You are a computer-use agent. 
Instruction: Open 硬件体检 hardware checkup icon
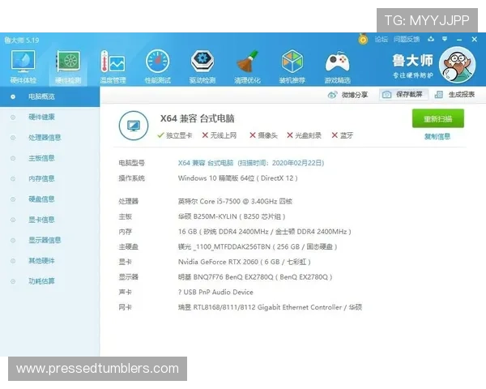(x=23, y=63)
